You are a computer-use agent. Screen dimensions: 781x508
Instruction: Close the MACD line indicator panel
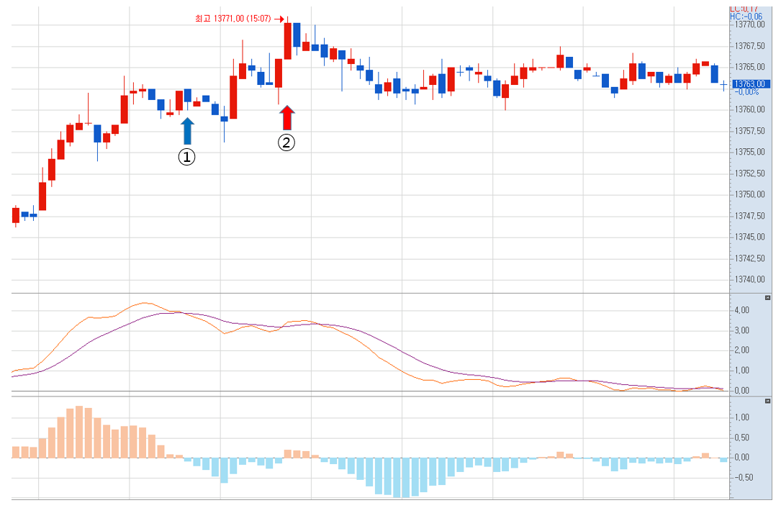[767, 298]
